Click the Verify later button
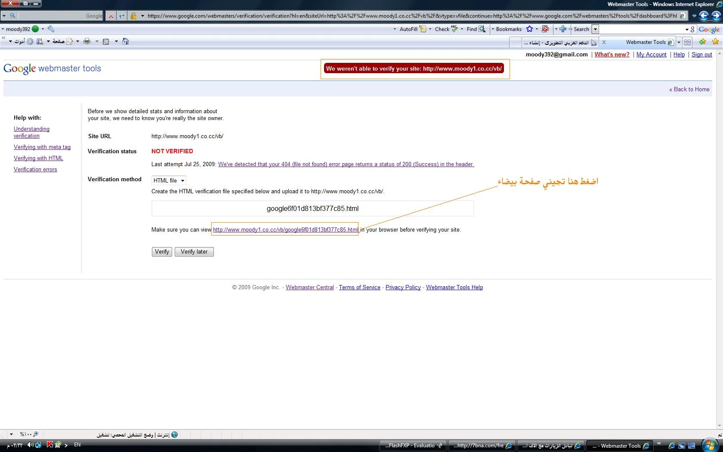Screen dimensions: 723x452 click(194, 252)
